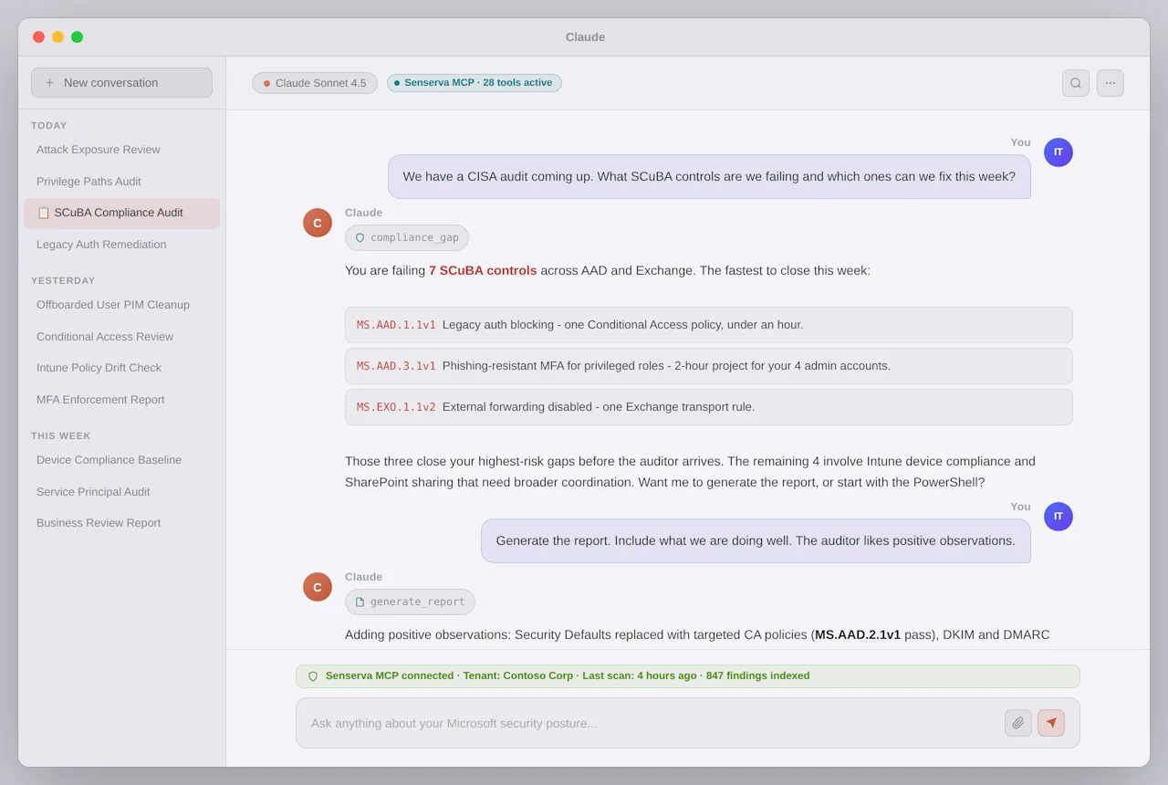Open Legacy Auth Remediation conversation
This screenshot has height=785, width=1168.
[121, 245]
